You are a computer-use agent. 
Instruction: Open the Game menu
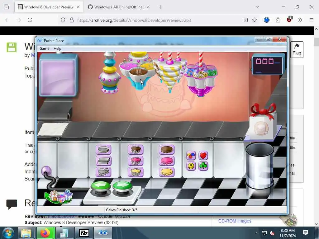click(x=44, y=48)
